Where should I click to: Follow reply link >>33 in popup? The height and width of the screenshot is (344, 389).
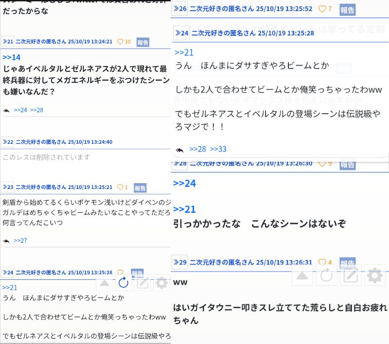218,149
